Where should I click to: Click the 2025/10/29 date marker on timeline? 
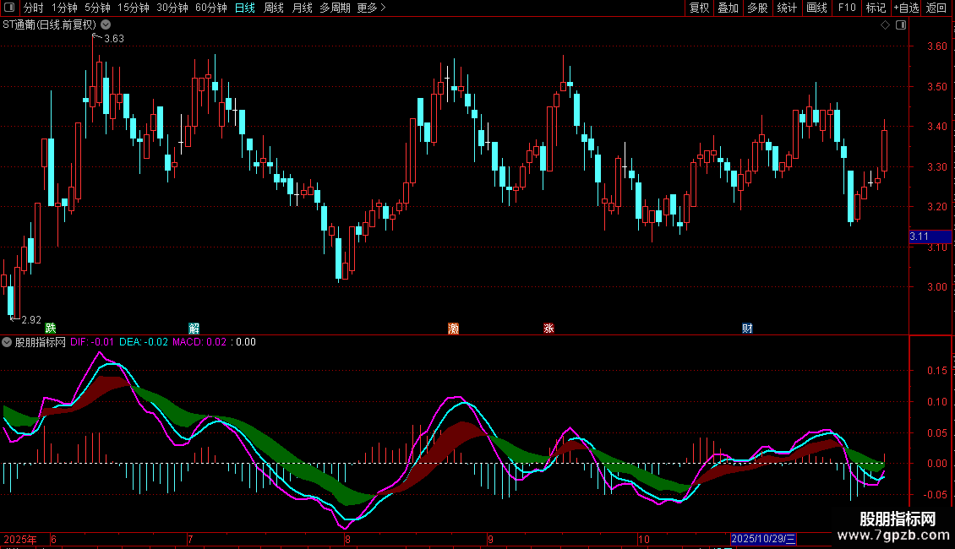click(x=769, y=539)
